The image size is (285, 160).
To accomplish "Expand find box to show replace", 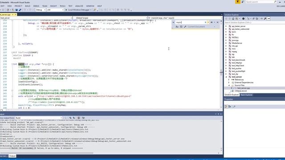I will coord(173,22).
